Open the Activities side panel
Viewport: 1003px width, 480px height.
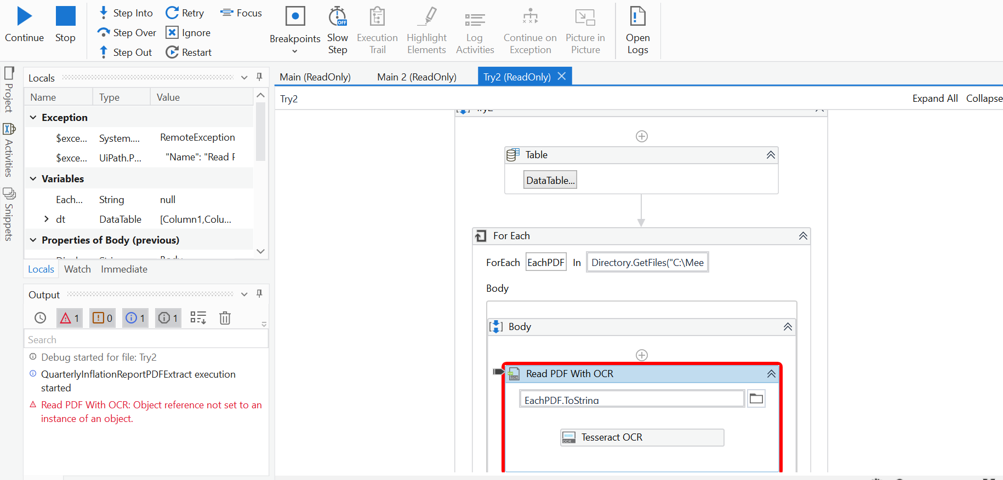[9, 149]
